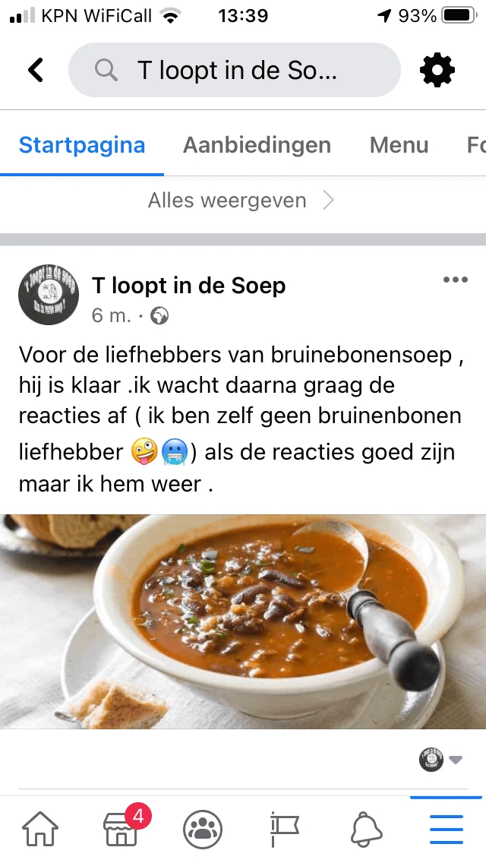Open the notifications bell icon

pyautogui.click(x=367, y=829)
